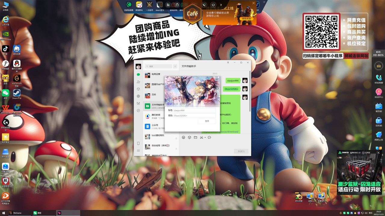Open Steam平台 desktop icon
This screenshot has width=385, height=216.
[x=17, y=94]
